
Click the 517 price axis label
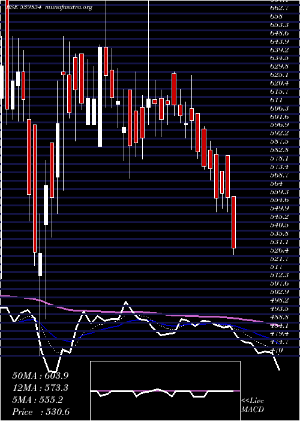[x=276, y=267]
